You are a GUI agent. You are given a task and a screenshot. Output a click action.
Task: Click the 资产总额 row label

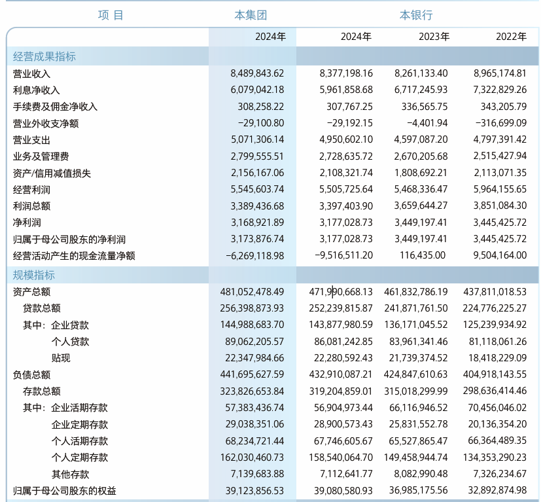[x=32, y=292]
